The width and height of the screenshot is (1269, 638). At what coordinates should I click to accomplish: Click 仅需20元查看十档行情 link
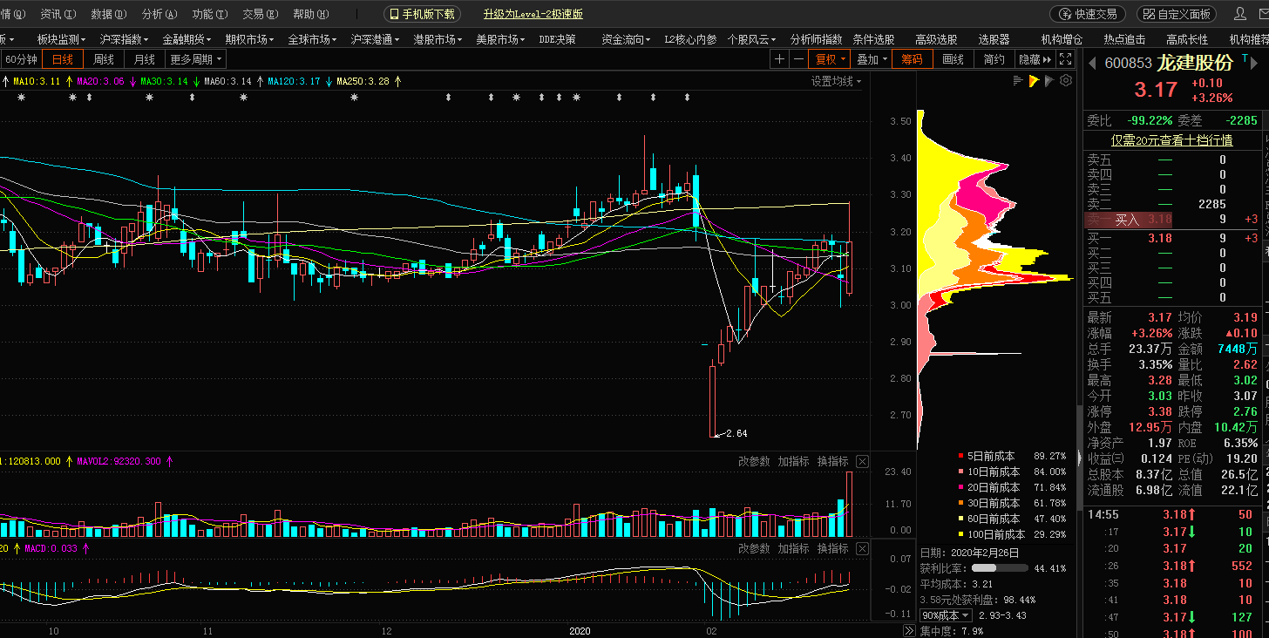click(x=1171, y=140)
